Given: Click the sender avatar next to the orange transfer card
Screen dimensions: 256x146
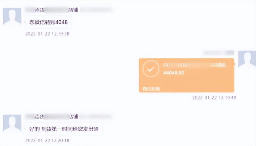Looking at the screenshot, I should point(247,59).
